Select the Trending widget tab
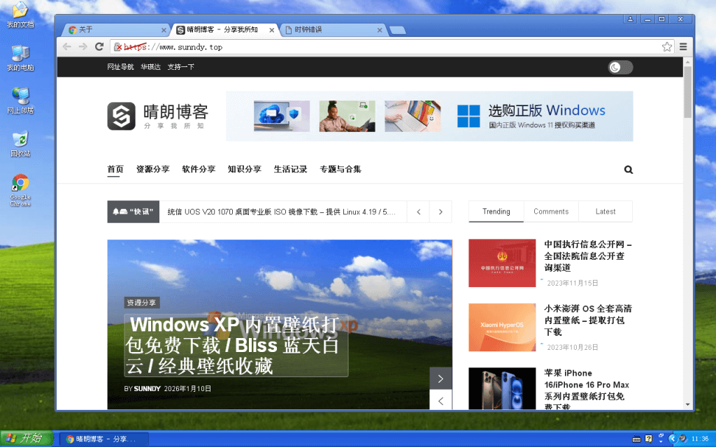 click(496, 212)
